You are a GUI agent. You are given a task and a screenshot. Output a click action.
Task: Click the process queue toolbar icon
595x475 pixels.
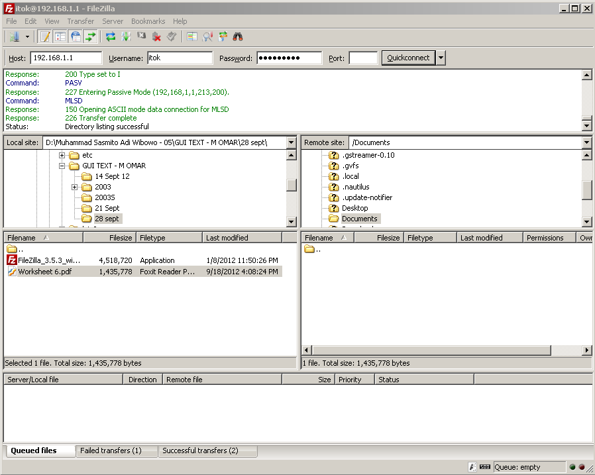[x=126, y=36]
